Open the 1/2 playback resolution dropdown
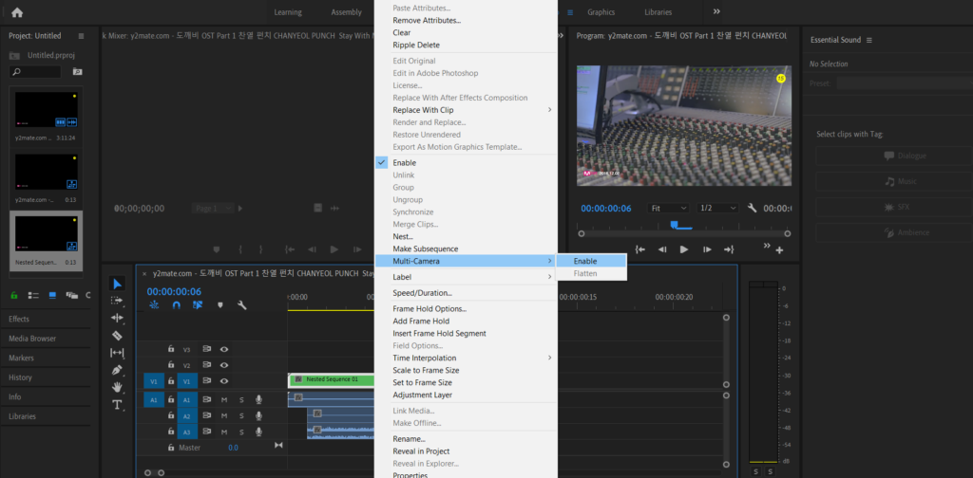The height and width of the screenshot is (478, 973). (718, 208)
